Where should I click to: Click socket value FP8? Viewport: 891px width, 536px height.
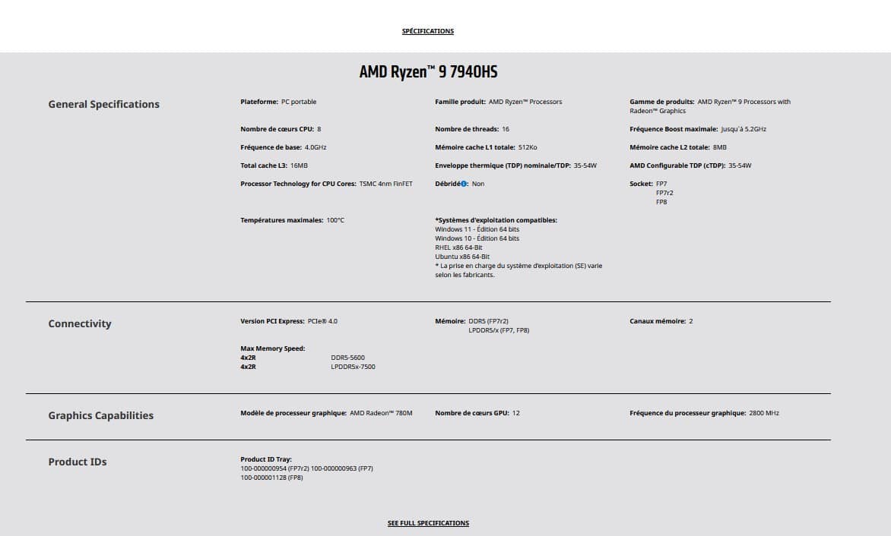click(661, 202)
